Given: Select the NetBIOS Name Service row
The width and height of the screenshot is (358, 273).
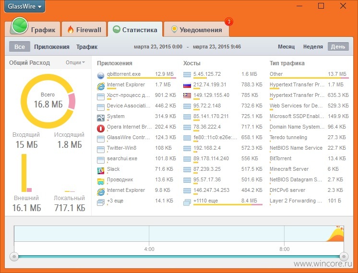Looking at the screenshot, I should [x=309, y=148].
